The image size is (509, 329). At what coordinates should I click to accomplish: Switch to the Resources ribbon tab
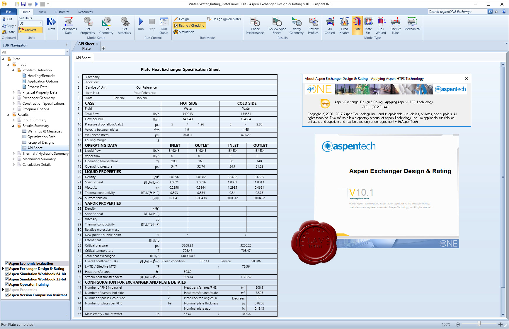click(x=85, y=12)
